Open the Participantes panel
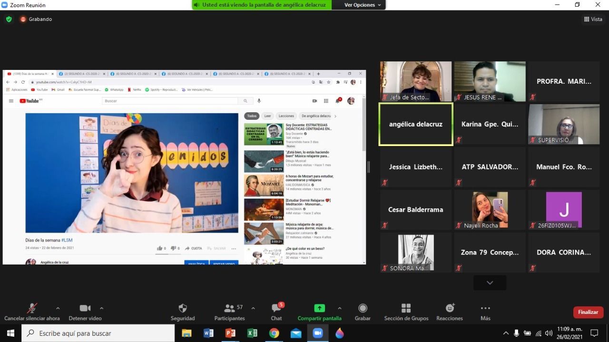 [230, 309]
